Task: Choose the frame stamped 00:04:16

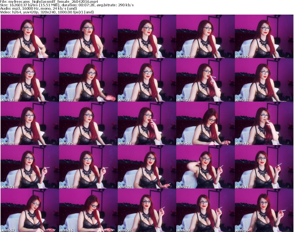Action: [264, 124]
